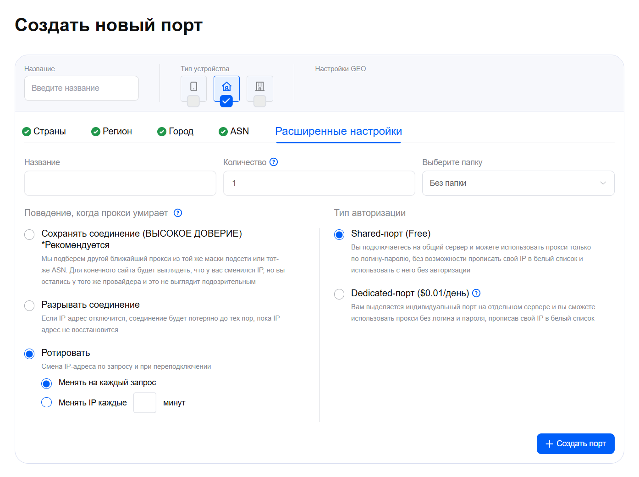This screenshot has height=477, width=639.
Task: Choose the Разрывать соединение radio option
Action: (x=29, y=305)
